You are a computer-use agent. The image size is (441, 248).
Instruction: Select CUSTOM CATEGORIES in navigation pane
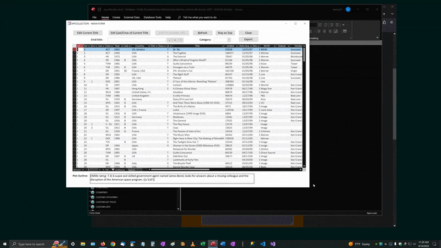(x=106, y=197)
